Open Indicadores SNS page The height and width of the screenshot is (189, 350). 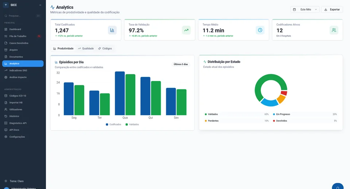pos(23,70)
